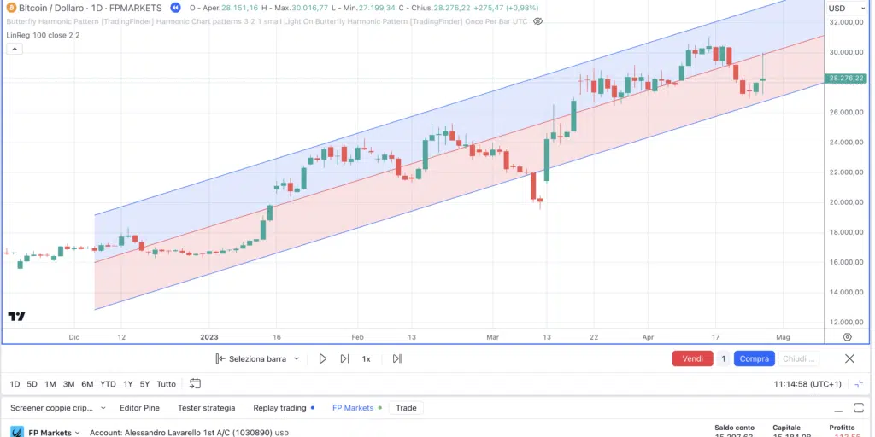
Task: Click the Trade button in bottom panel
Action: [x=406, y=408]
